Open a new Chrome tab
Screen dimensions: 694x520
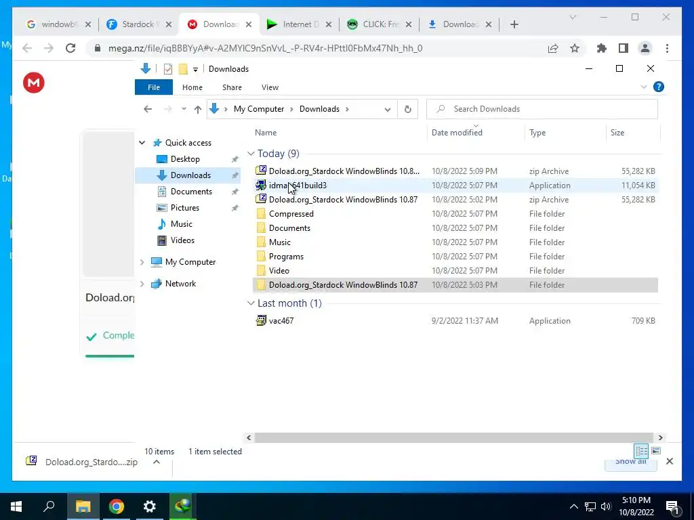(x=514, y=24)
